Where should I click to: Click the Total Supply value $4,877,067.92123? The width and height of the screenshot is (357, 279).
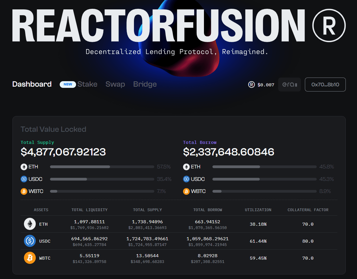point(63,152)
